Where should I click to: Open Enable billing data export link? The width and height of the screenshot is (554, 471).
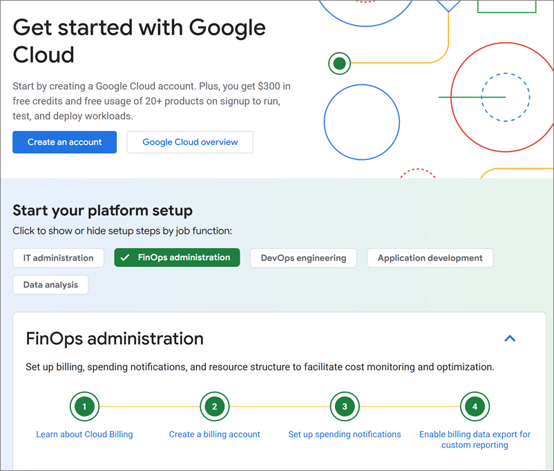(475, 439)
